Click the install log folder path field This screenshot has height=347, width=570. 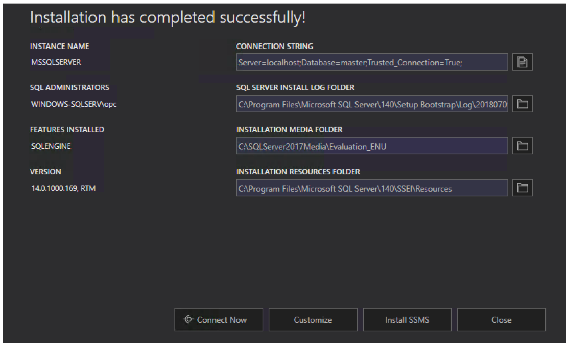click(372, 104)
